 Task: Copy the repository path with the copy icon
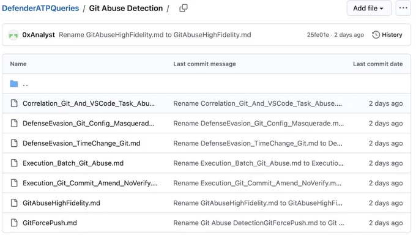184,8
